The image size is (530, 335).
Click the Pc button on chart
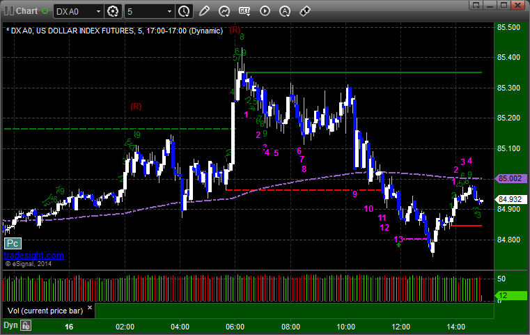tap(13, 243)
